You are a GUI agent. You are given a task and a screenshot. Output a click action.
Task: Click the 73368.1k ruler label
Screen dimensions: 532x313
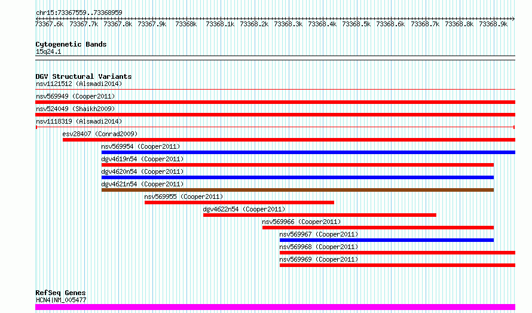[x=220, y=24]
